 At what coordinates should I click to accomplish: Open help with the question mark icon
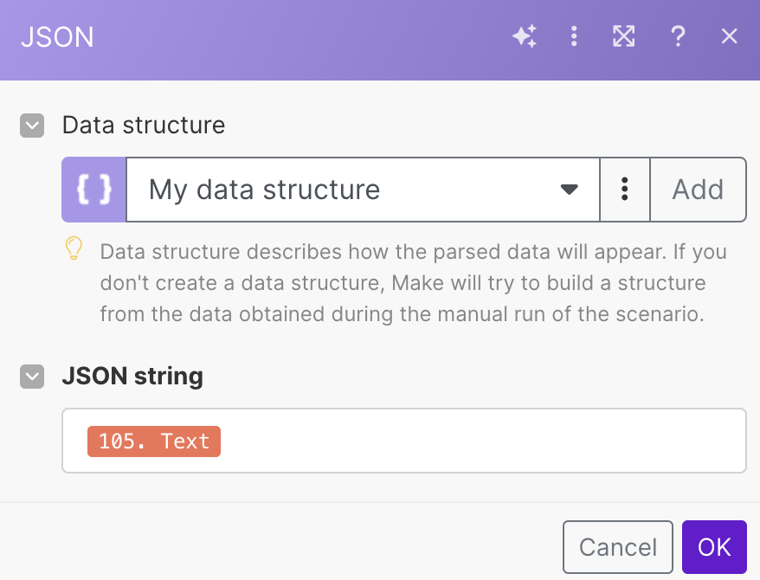[x=678, y=36]
